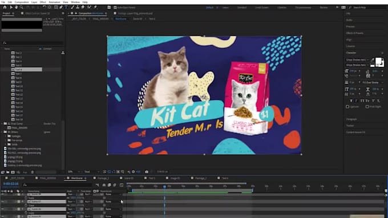Click the workspace panel icon near Search Help

[x=343, y=7]
